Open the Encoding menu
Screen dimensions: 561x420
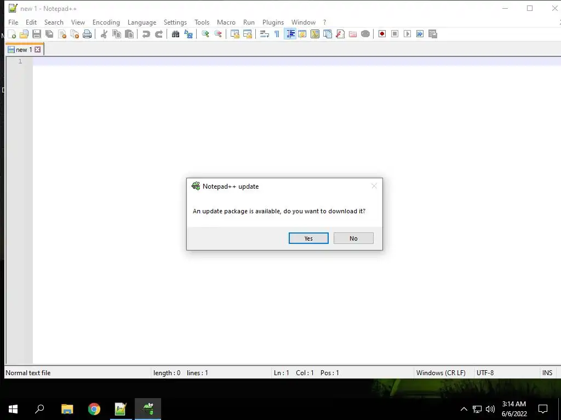(106, 22)
